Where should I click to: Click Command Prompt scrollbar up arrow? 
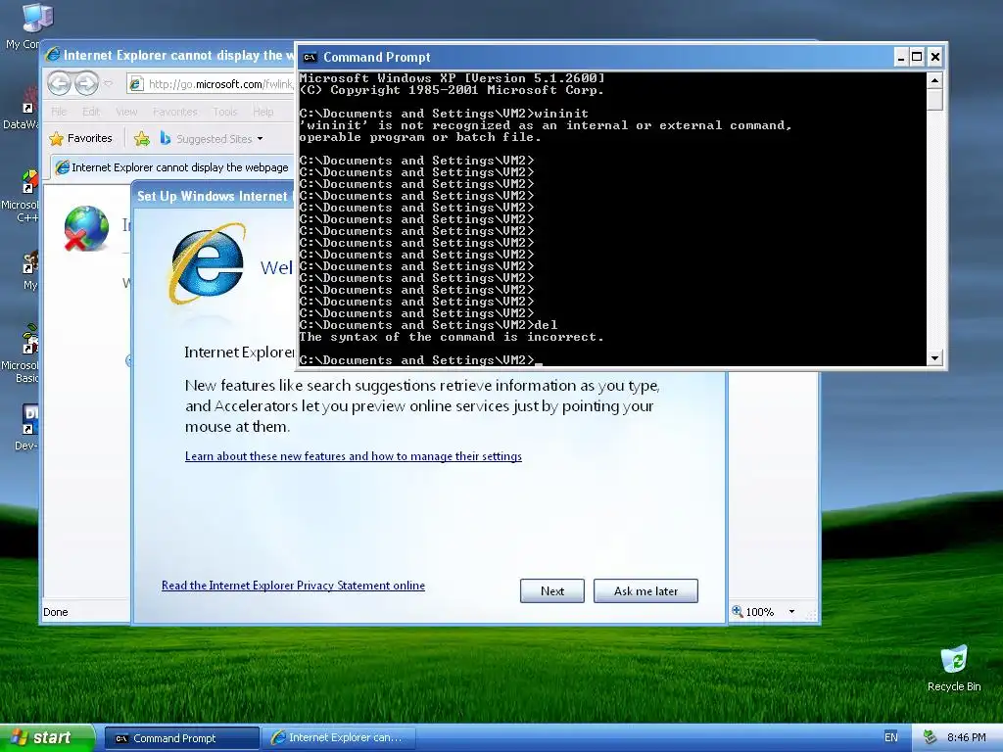(x=934, y=80)
